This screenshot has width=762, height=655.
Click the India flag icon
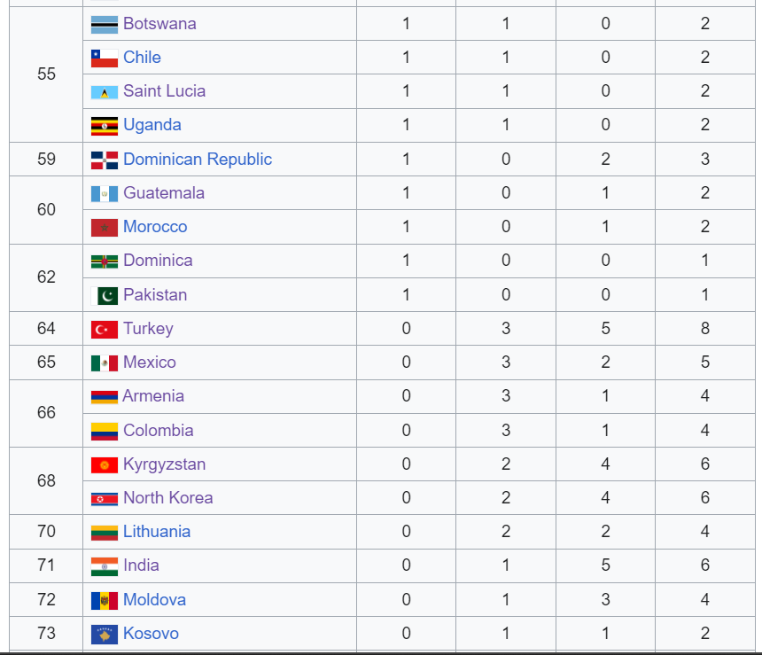point(105,566)
